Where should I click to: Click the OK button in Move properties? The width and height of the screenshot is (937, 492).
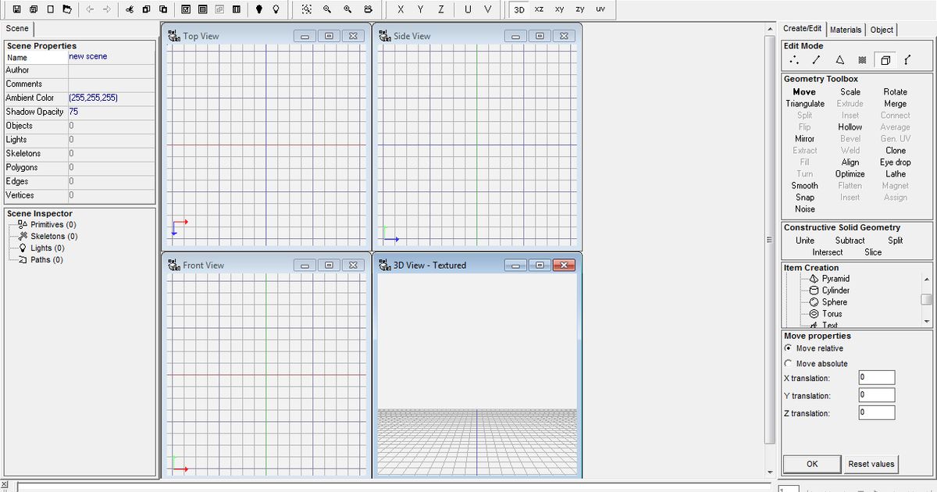[x=812, y=464]
